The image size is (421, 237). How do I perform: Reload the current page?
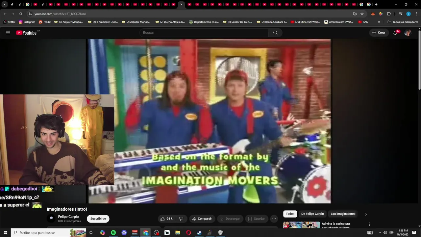(21, 14)
